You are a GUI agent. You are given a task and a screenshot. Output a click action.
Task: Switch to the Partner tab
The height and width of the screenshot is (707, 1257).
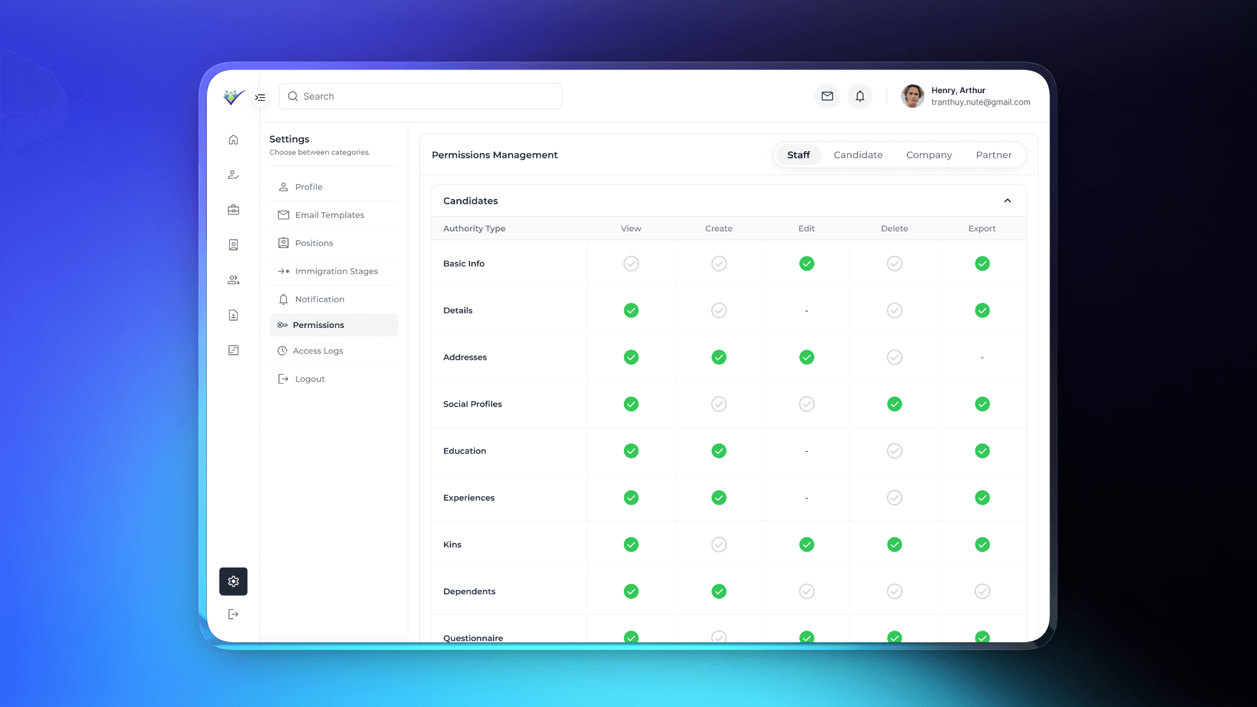tap(993, 155)
